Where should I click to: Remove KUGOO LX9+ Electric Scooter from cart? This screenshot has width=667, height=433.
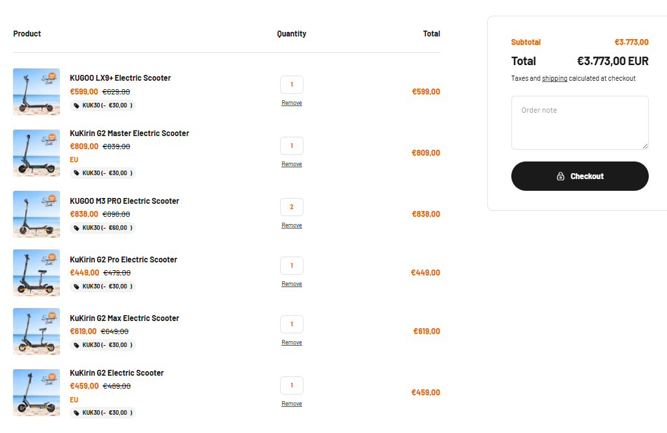pyautogui.click(x=292, y=103)
